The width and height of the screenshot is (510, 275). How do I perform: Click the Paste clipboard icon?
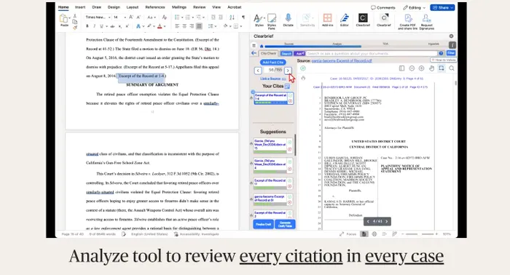pyautogui.click(x=64, y=19)
